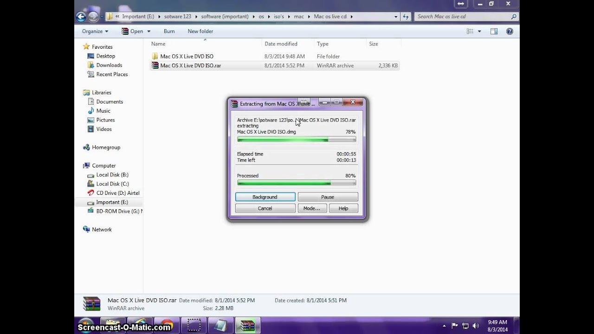Screen dimensions: 594x334
Task: Click the Mode... button
Action: (x=312, y=208)
